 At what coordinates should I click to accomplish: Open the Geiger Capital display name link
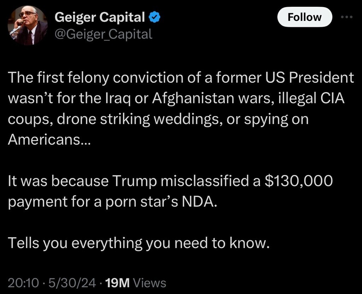pos(100,17)
